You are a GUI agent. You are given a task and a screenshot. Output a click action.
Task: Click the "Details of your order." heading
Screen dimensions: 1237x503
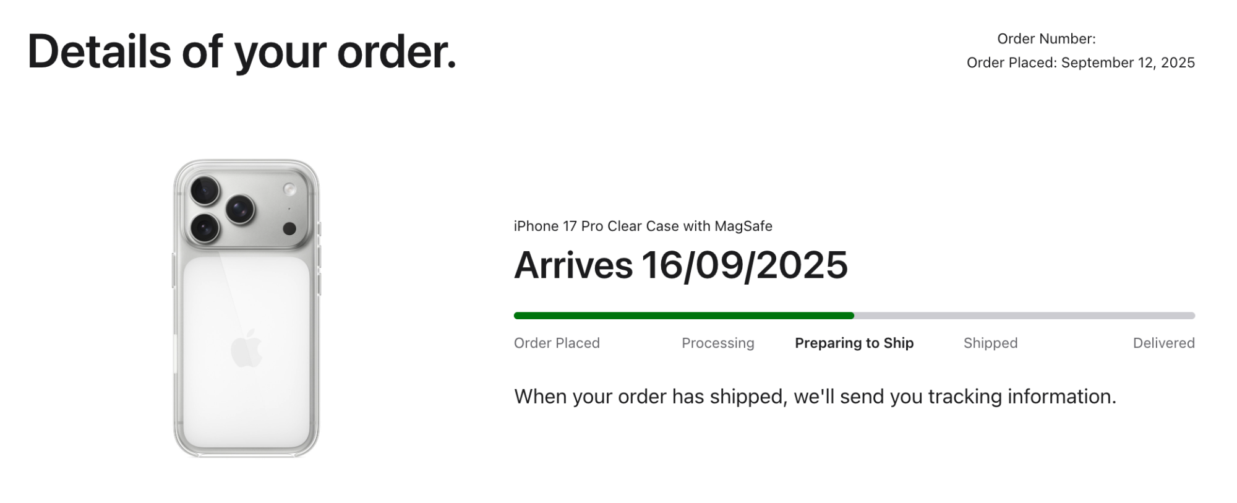tap(242, 51)
